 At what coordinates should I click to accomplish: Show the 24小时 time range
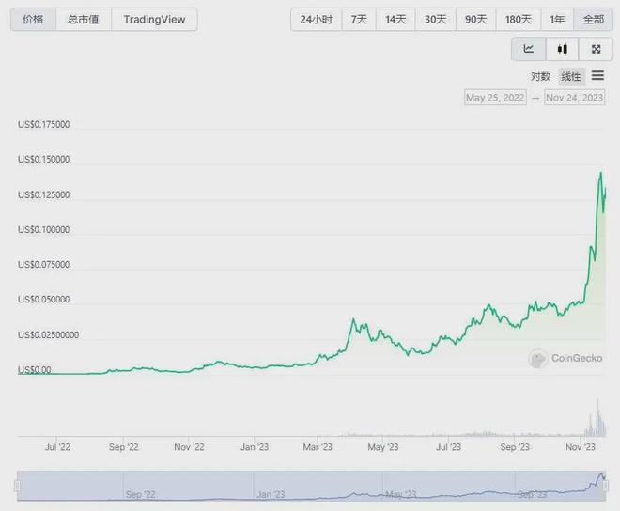coord(316,20)
